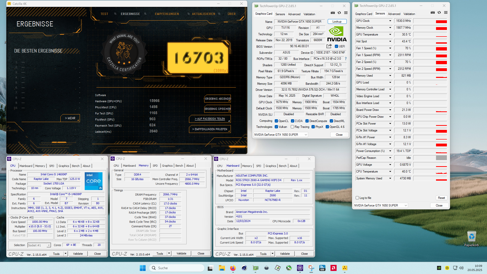Click the red AMD taskbar icon
Viewport: 487px width, 274px height.
(x=334, y=268)
